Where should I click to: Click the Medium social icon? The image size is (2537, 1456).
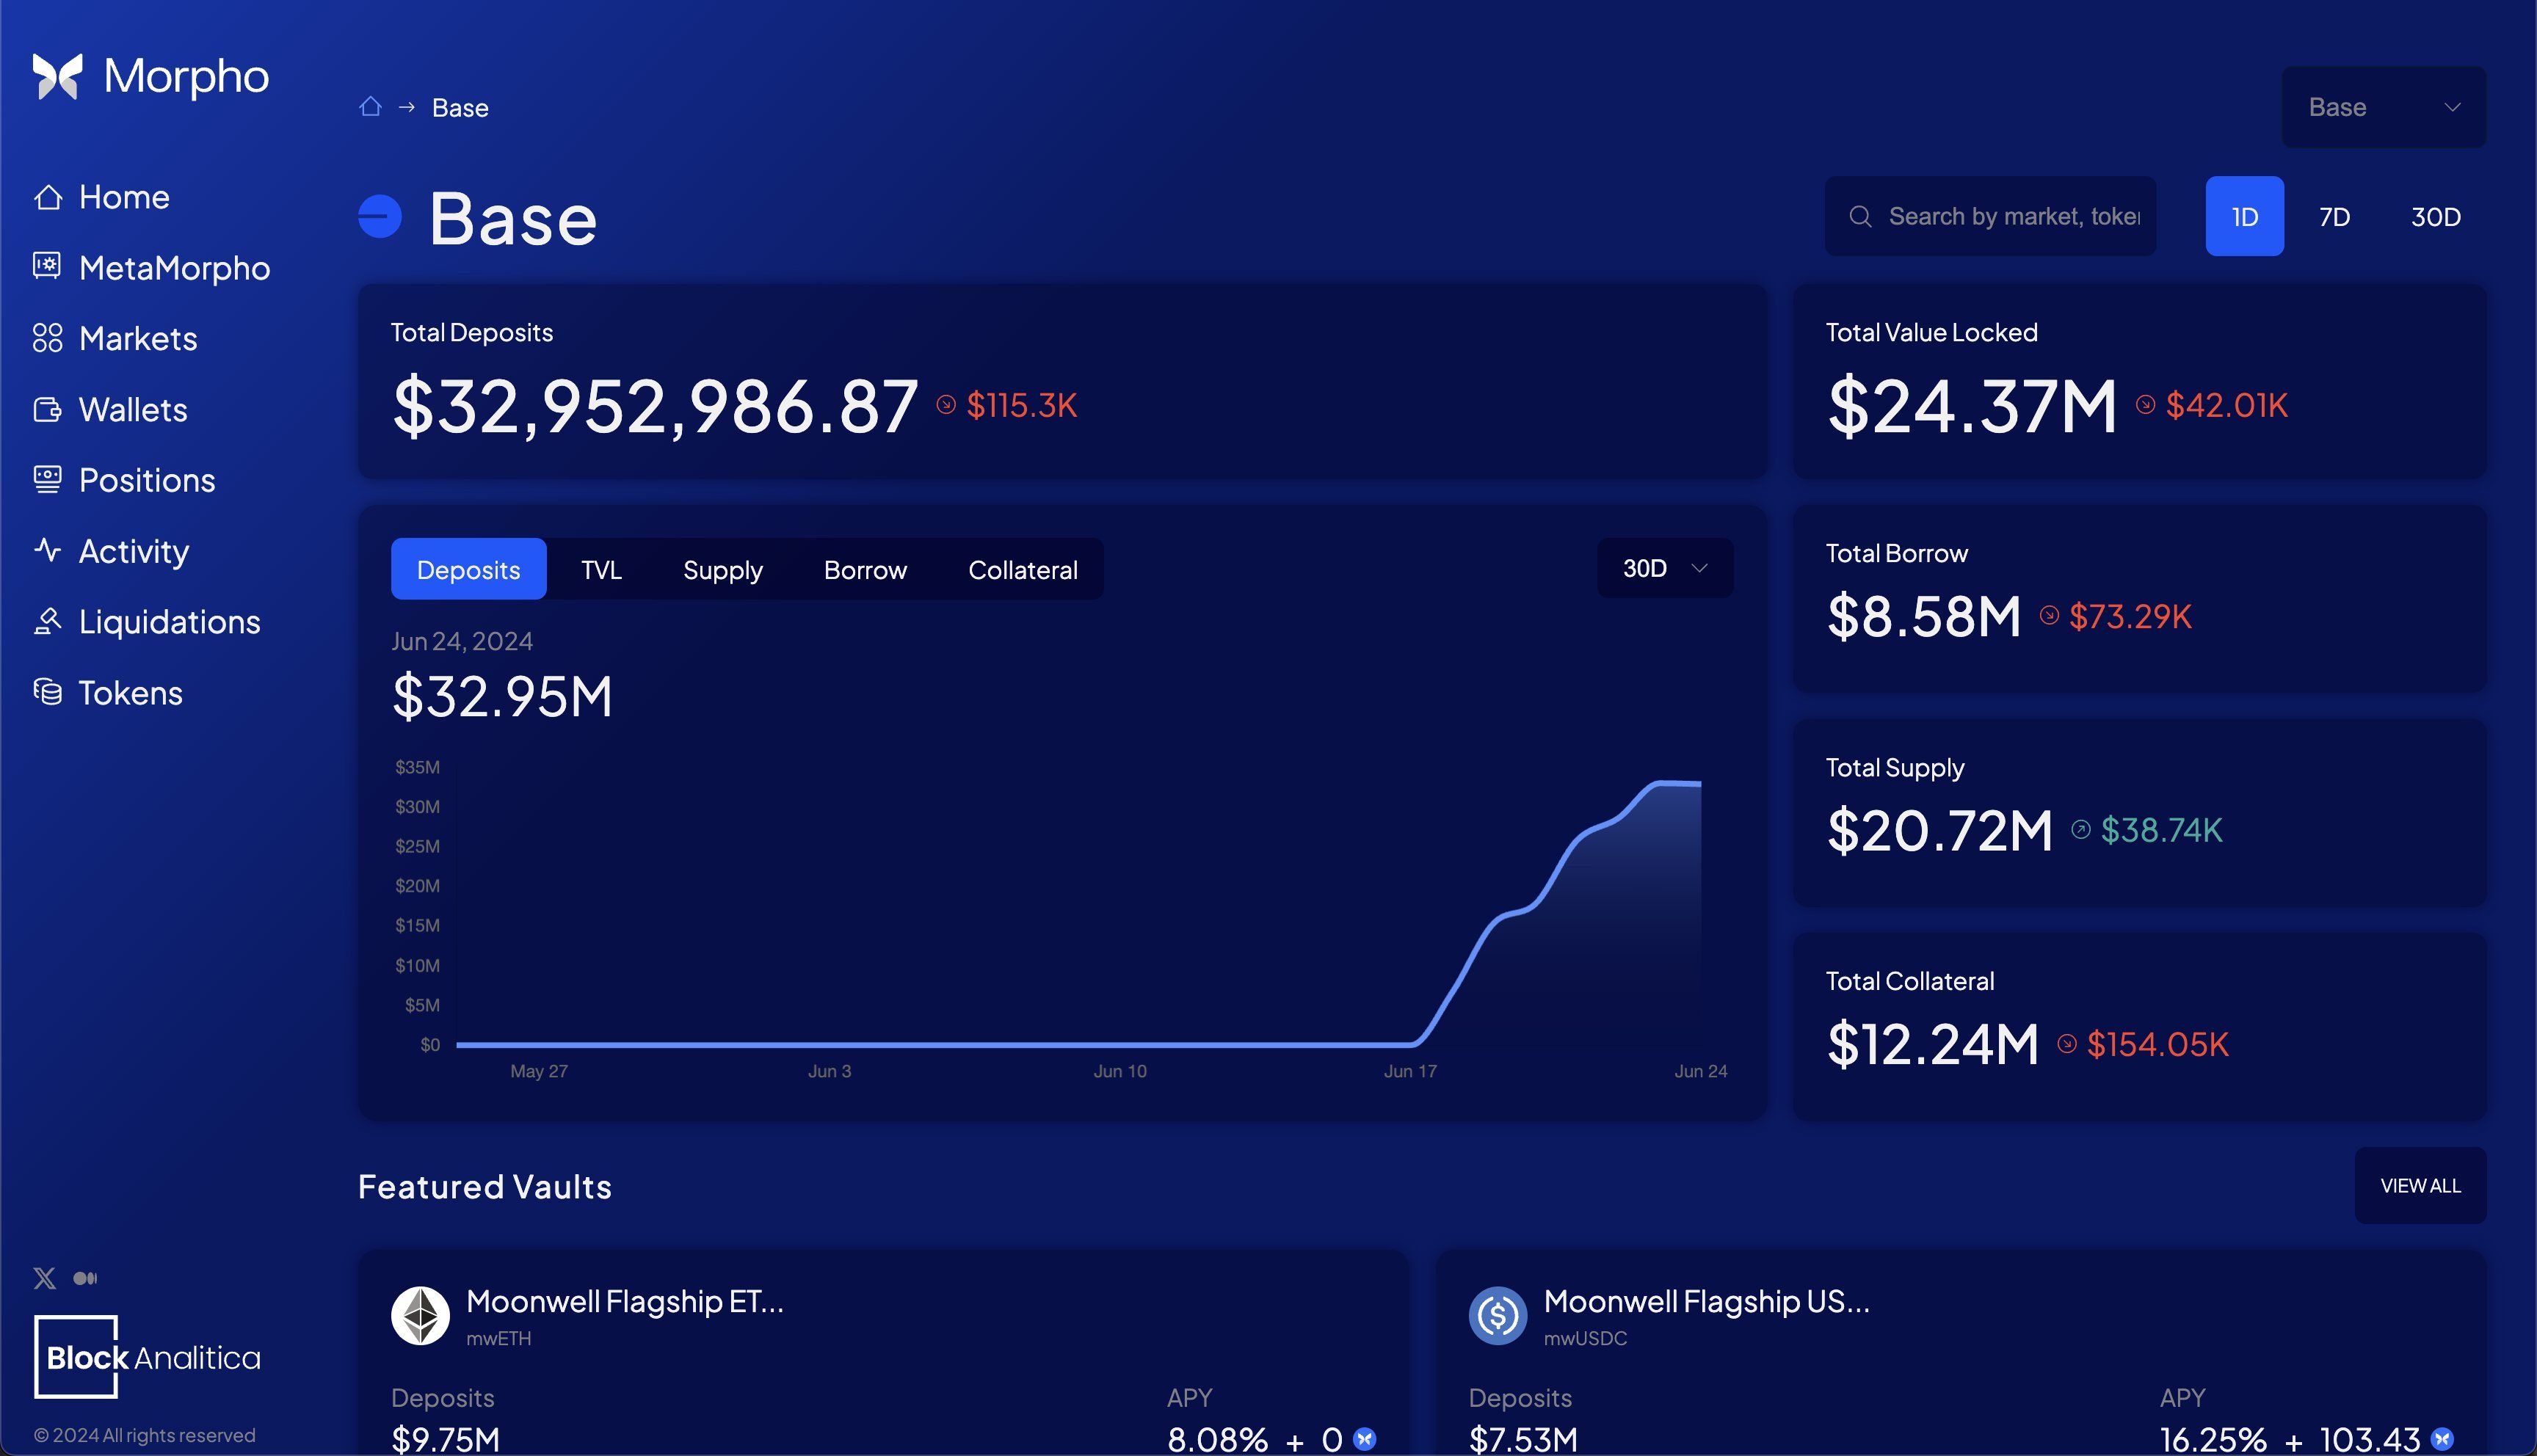(x=85, y=1278)
